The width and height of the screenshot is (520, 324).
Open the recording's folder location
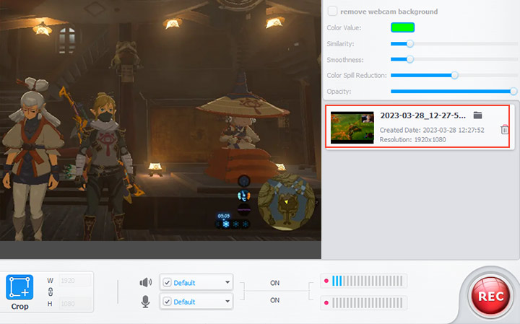click(x=477, y=115)
